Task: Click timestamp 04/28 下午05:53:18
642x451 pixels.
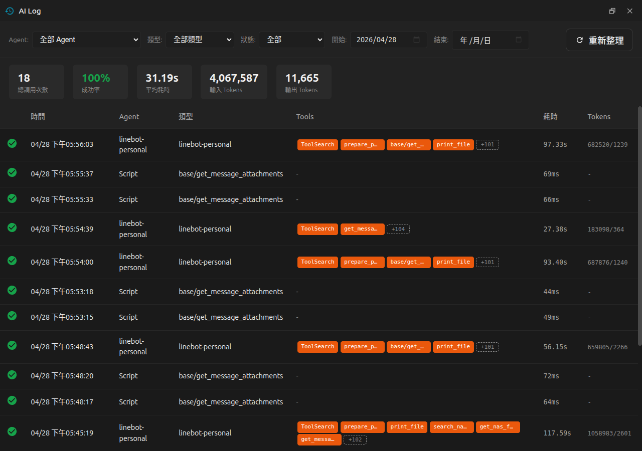Action: 62,292
